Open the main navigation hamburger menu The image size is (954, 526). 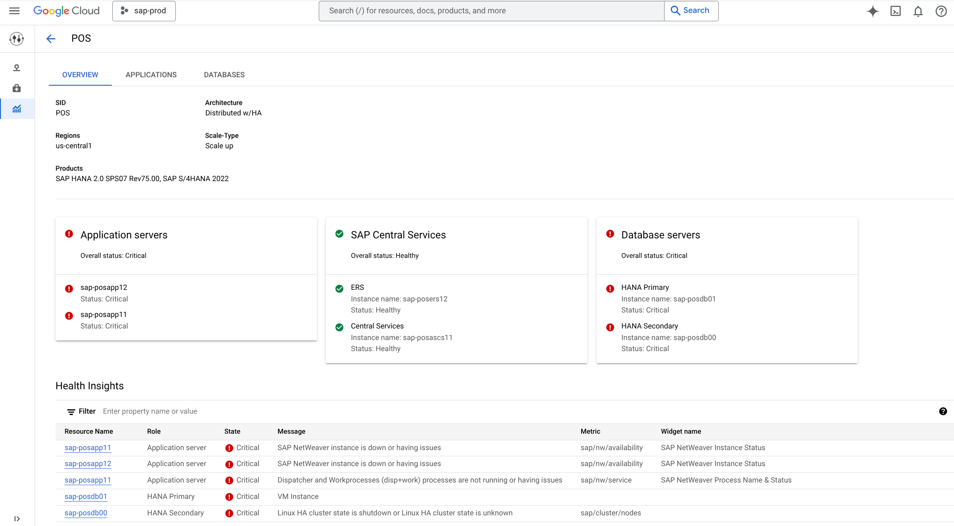coord(14,11)
